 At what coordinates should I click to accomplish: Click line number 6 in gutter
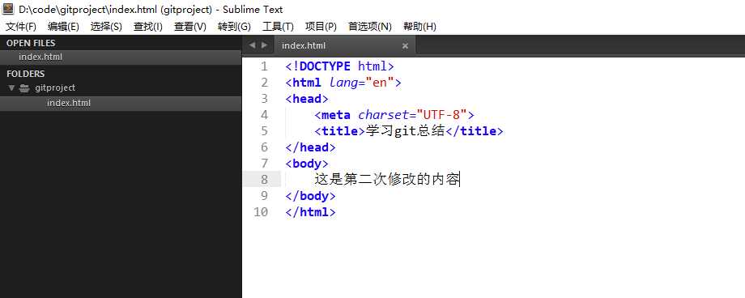coord(264,147)
